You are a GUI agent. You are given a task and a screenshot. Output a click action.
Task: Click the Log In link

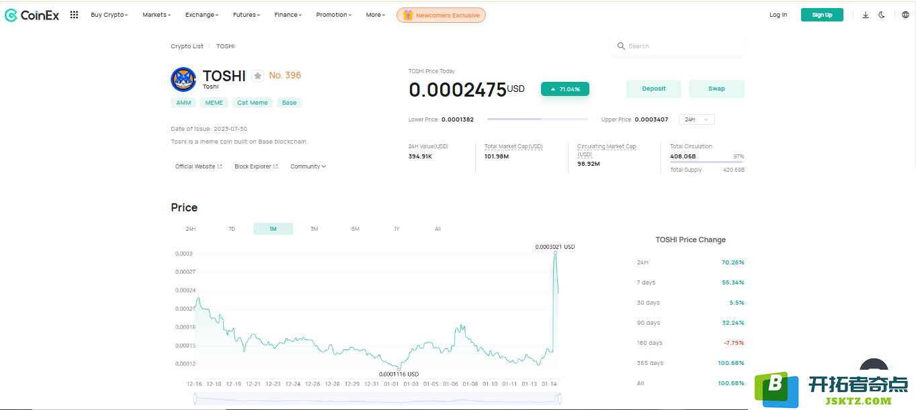778,15
